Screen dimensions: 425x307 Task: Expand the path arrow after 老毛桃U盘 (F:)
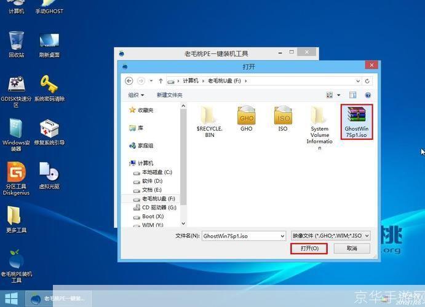[246, 81]
